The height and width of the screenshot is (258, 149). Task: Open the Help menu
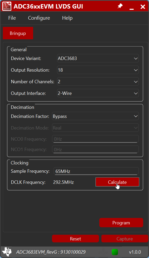[x=67, y=18]
